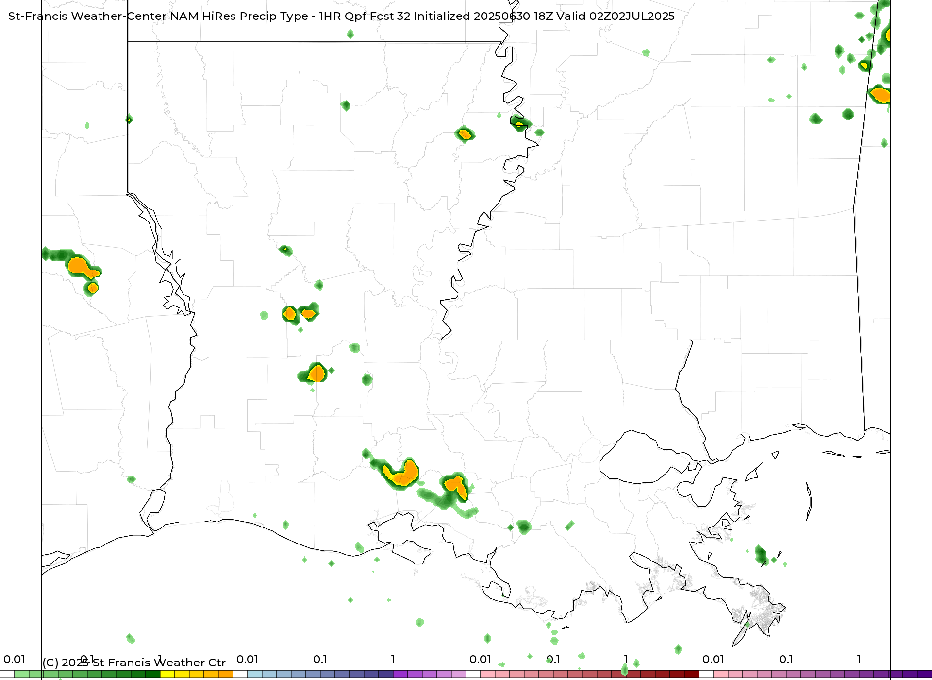
Task: Select the darkest green legend swatch
Action: [153, 674]
